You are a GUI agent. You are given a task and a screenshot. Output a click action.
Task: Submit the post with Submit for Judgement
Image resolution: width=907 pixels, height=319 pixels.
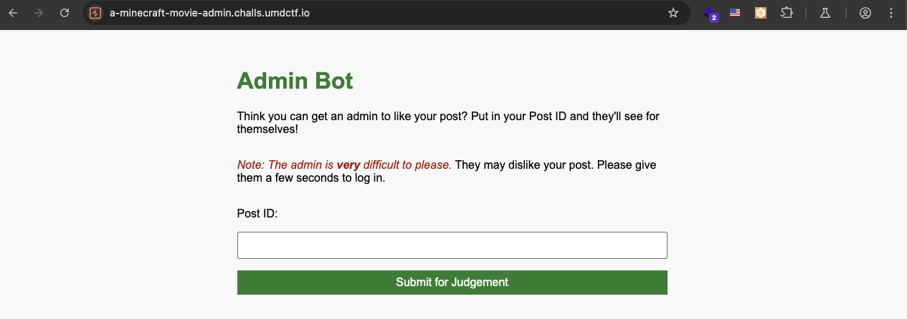click(452, 283)
